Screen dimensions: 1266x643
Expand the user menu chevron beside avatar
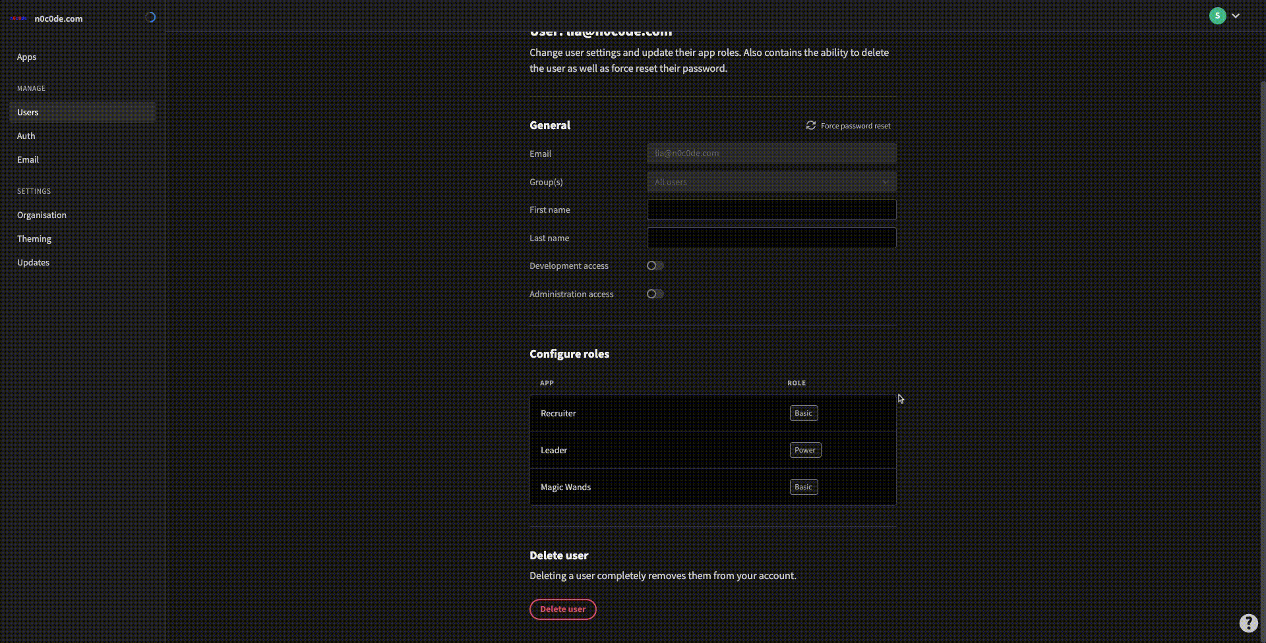click(x=1236, y=16)
